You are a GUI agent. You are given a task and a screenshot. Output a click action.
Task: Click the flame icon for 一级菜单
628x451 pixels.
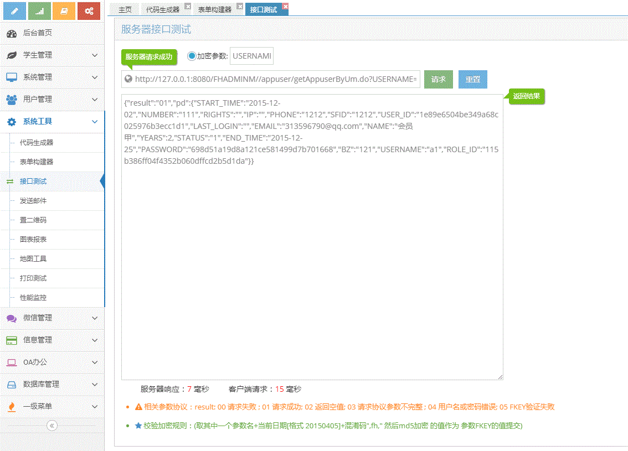12,407
